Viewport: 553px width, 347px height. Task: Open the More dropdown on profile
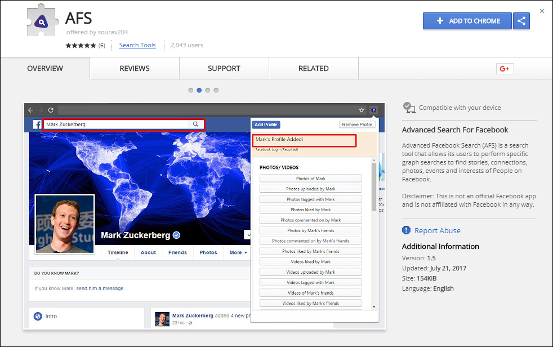pyautogui.click(x=238, y=252)
